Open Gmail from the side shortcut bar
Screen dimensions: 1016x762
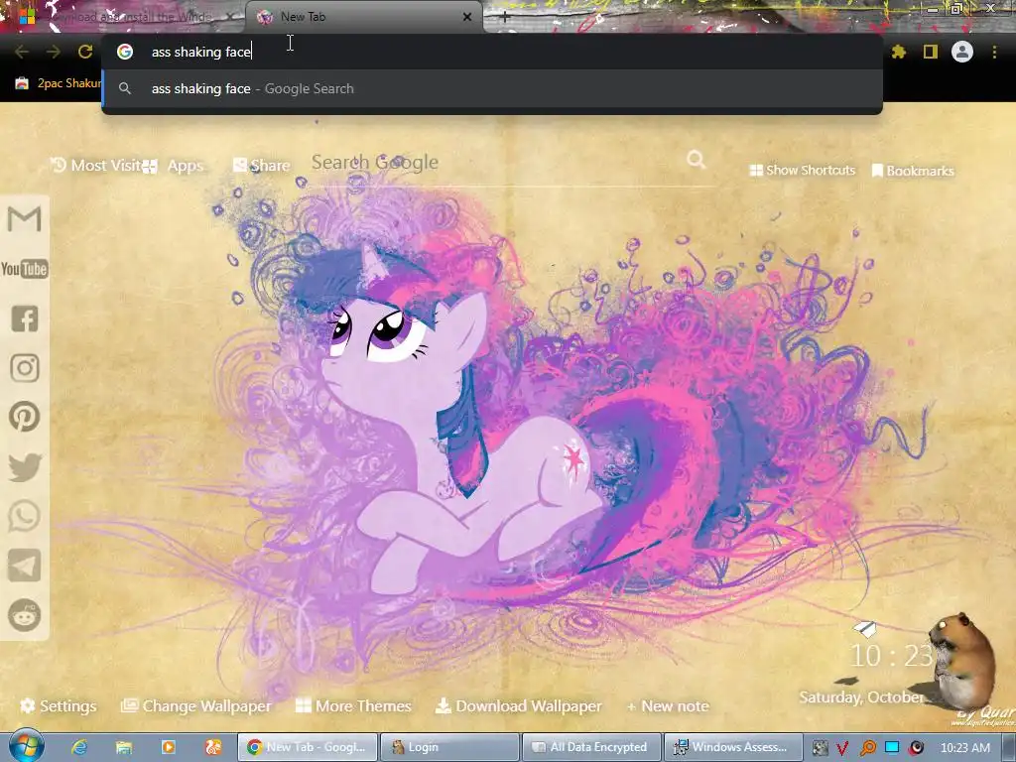tap(25, 218)
